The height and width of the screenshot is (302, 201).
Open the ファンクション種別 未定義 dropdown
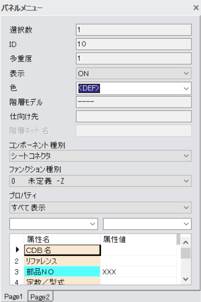tap(100, 181)
